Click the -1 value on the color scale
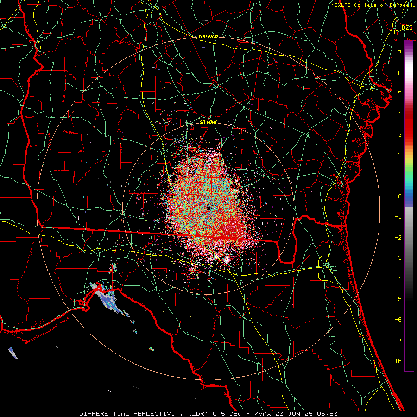 click(398, 217)
